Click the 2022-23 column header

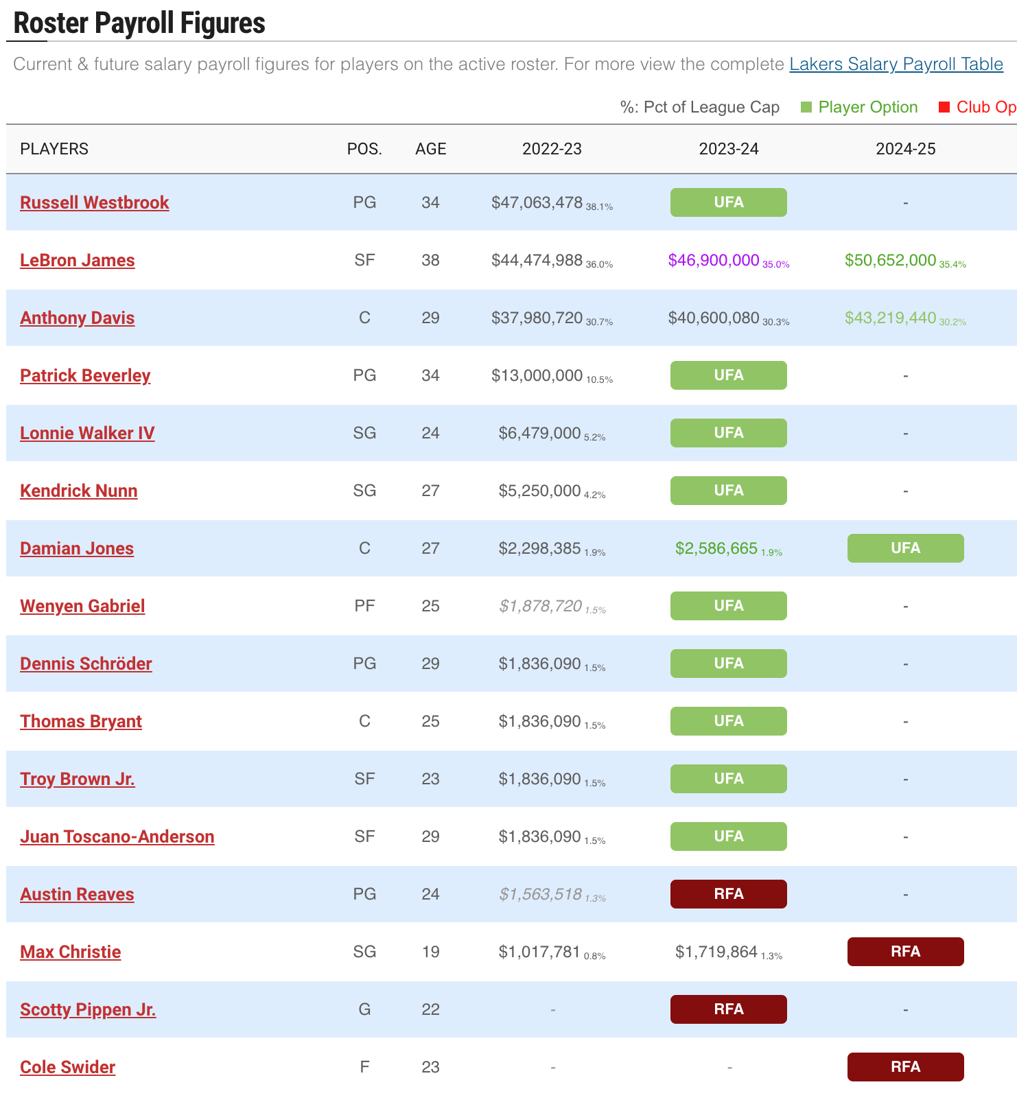[x=552, y=149]
